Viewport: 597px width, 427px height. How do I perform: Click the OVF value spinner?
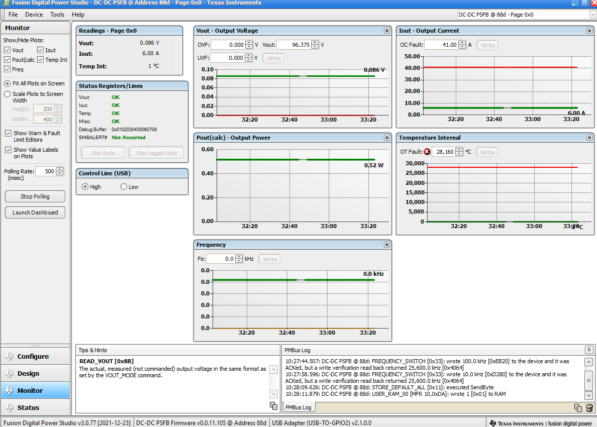(249, 45)
